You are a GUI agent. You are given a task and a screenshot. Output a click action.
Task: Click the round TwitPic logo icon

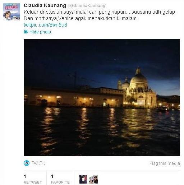[27, 163]
